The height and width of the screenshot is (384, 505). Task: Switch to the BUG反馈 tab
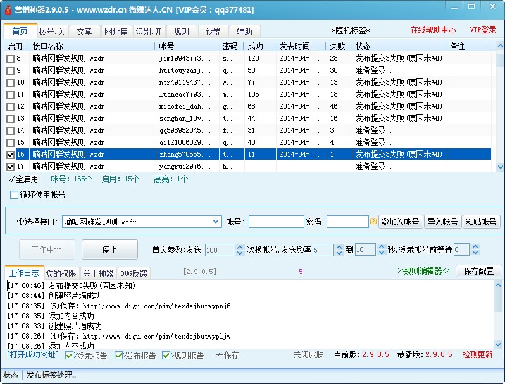coord(134,273)
